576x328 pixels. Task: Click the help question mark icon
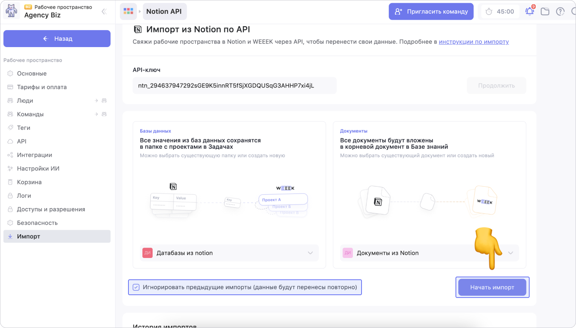(560, 11)
